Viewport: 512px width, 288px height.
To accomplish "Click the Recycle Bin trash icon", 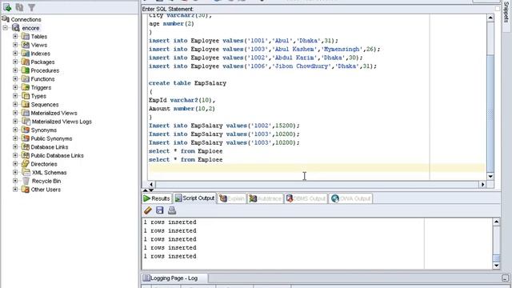I will pos(26,181).
